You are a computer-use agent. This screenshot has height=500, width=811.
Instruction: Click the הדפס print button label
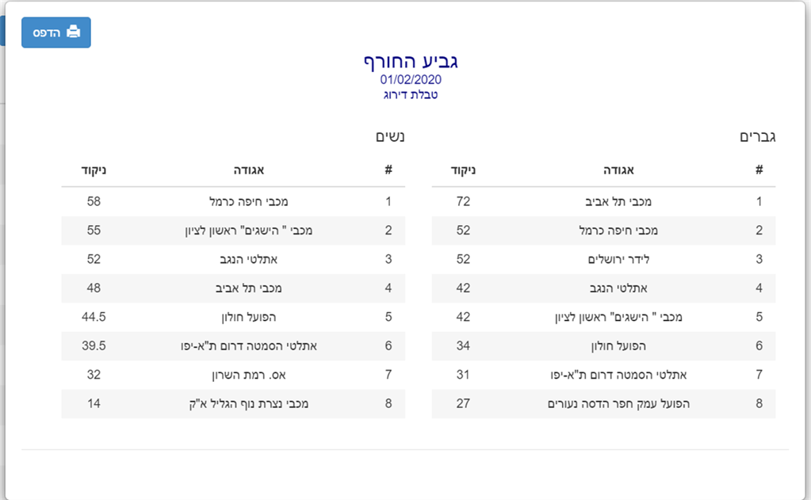47,32
